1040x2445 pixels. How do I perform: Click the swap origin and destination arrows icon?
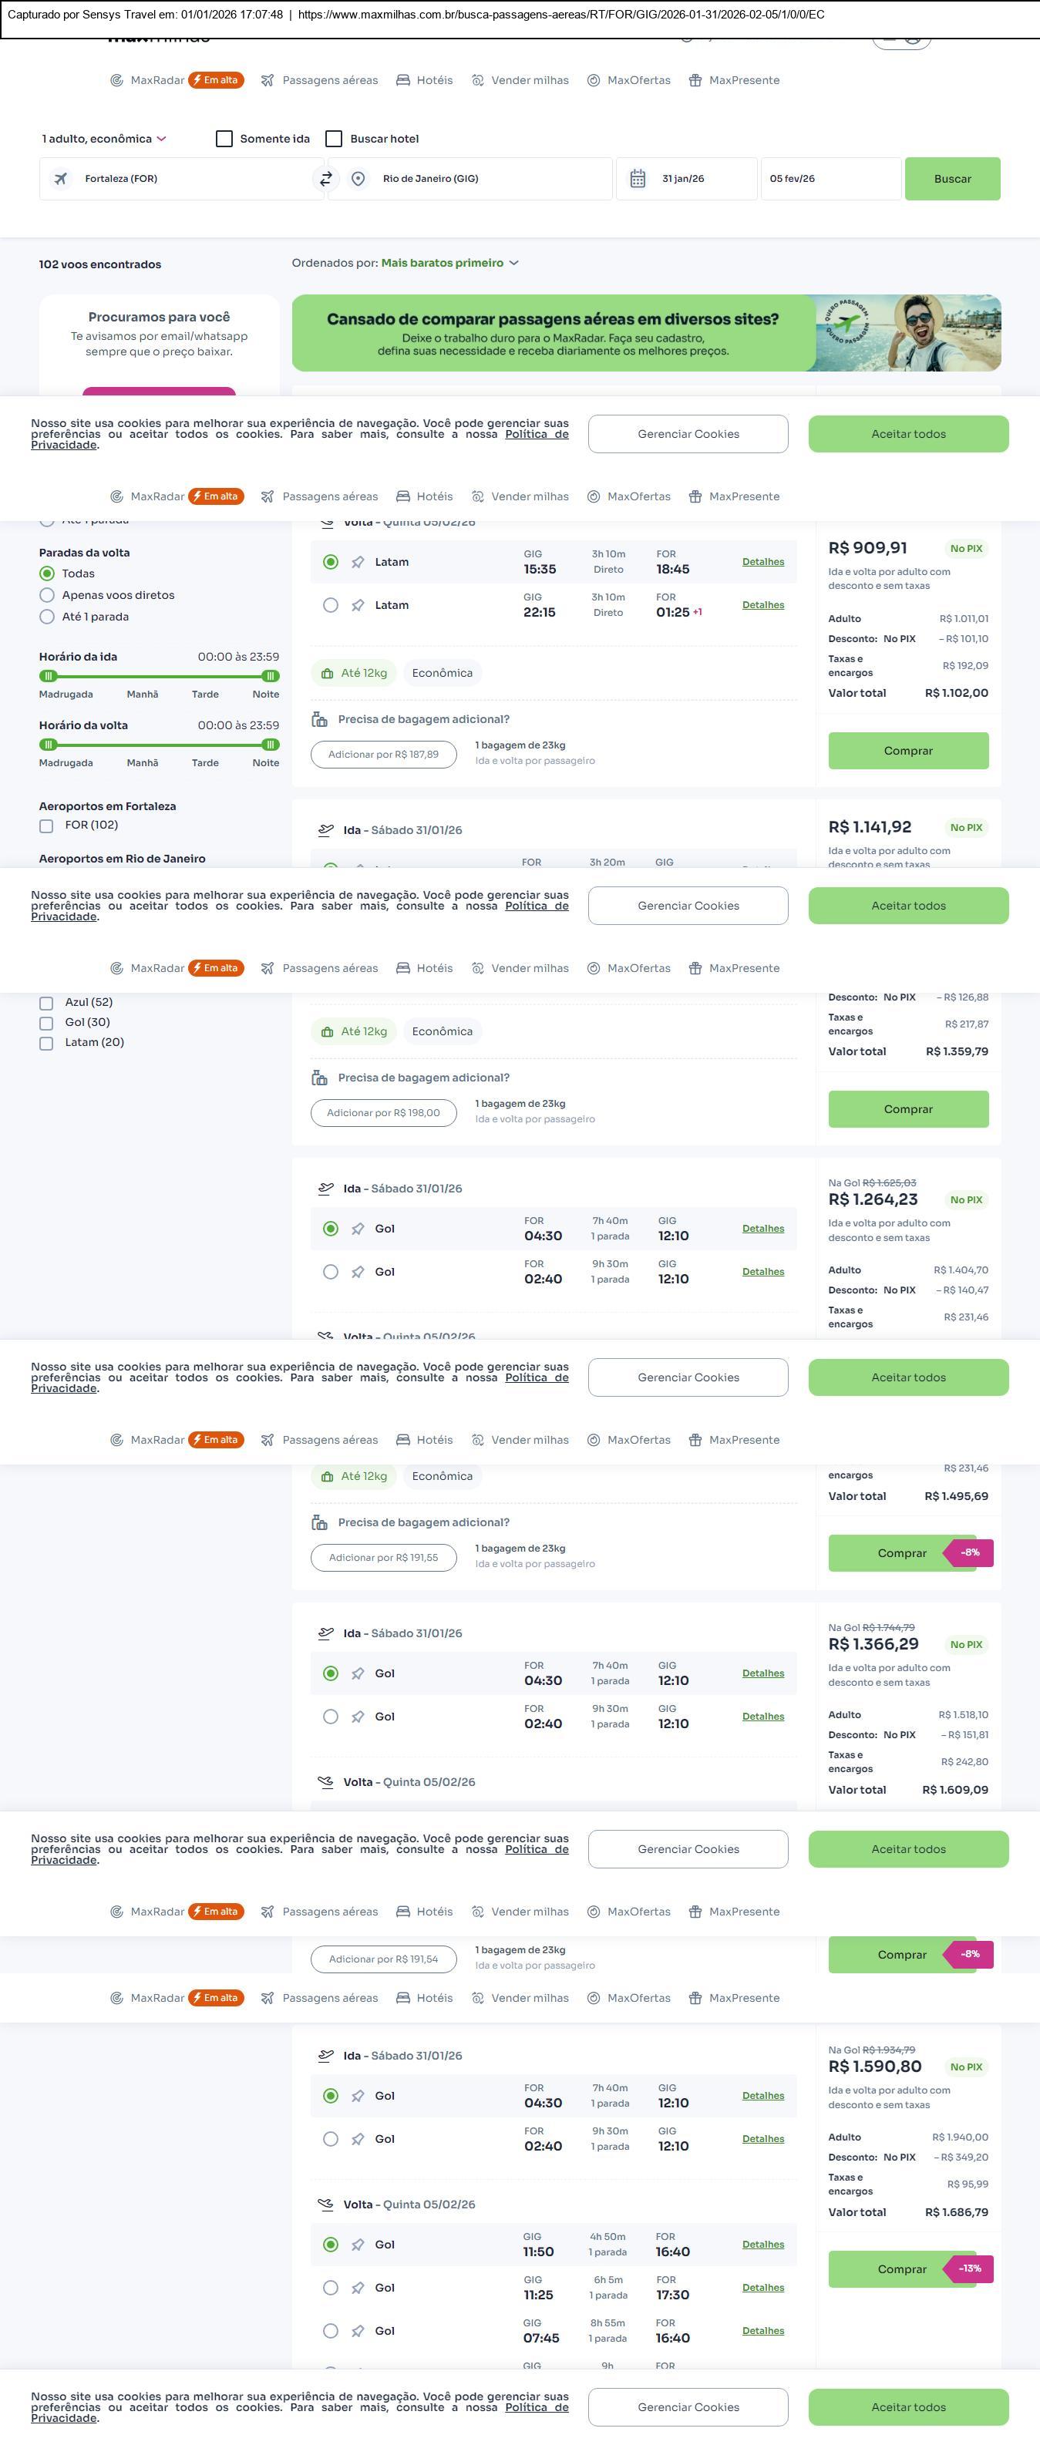(x=325, y=178)
